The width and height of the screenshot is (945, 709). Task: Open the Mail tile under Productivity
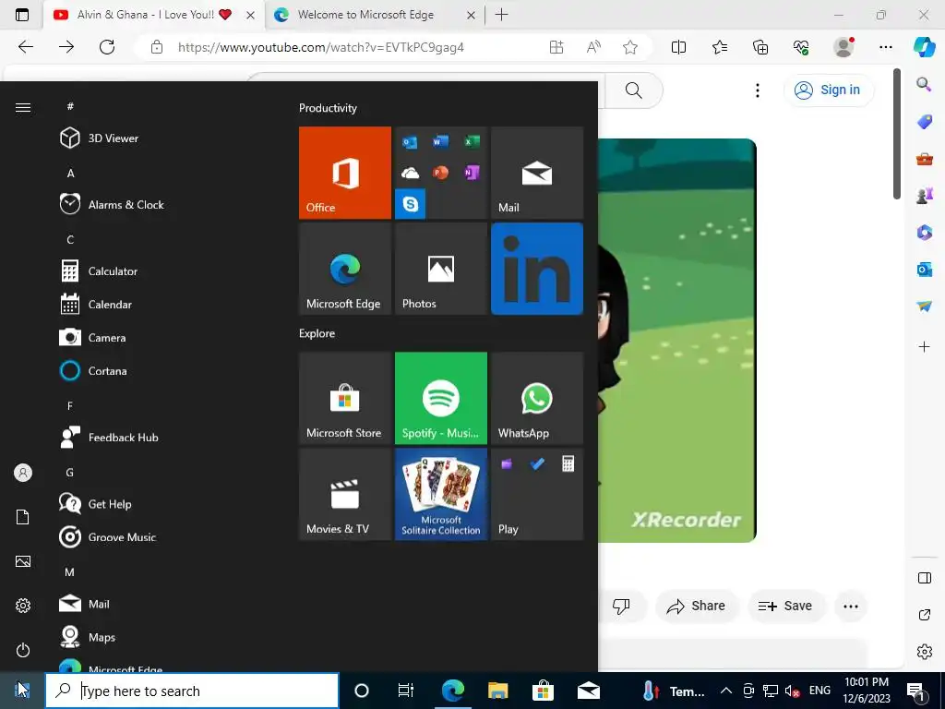pos(537,173)
